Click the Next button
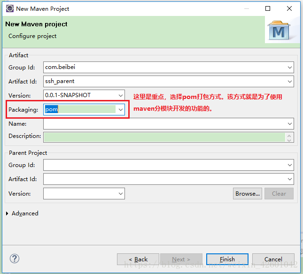The image size is (303, 274). coord(181,259)
